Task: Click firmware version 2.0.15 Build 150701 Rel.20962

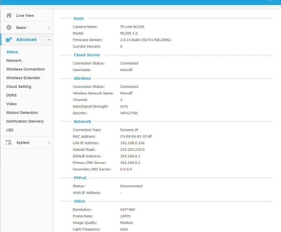Action: (145, 40)
